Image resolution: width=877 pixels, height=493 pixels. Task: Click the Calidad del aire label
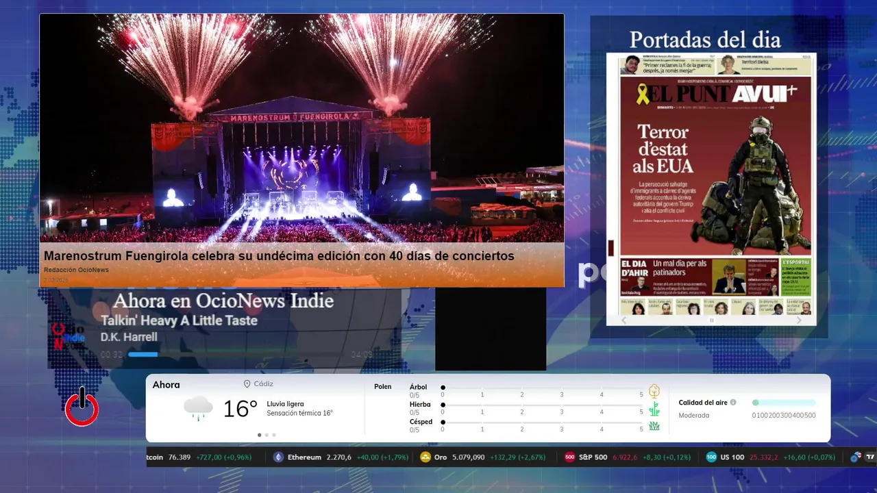click(x=703, y=403)
